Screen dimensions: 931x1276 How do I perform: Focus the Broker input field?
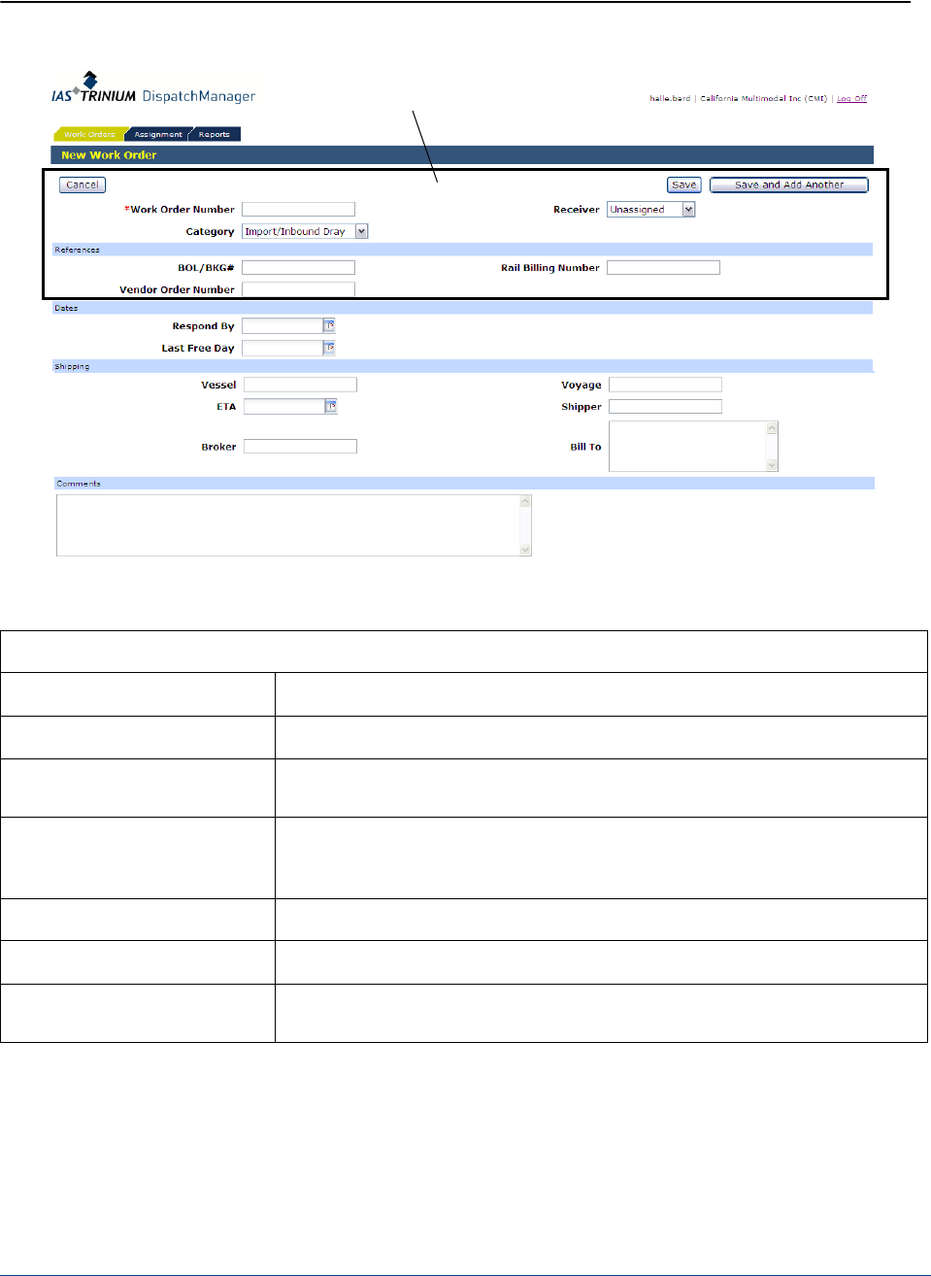(x=300, y=447)
